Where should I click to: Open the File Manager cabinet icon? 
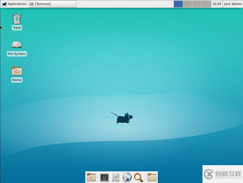pyautogui.click(x=115, y=177)
